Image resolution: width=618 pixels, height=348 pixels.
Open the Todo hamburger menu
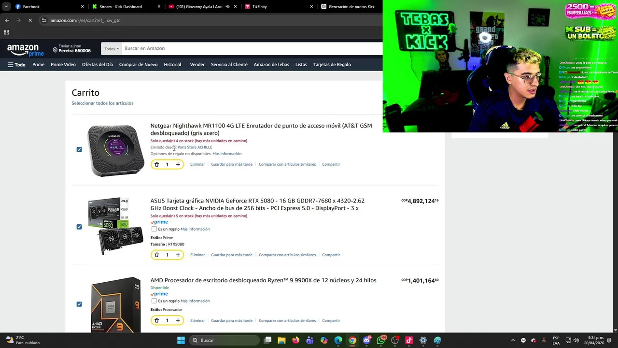tap(16, 65)
